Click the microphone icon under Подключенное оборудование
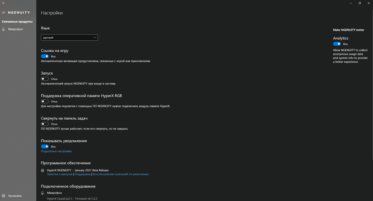 43,193
